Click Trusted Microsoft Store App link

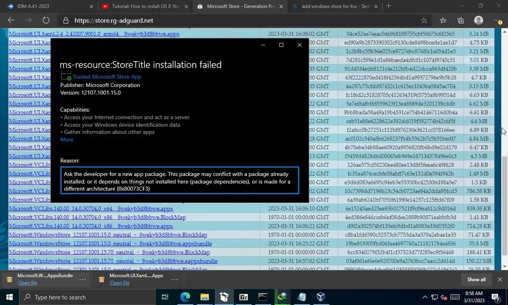click(107, 77)
